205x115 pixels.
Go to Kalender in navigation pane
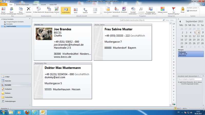8,81
